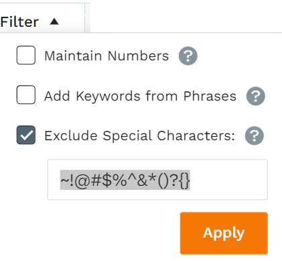Click the @ symbol in the characters field

(82, 180)
